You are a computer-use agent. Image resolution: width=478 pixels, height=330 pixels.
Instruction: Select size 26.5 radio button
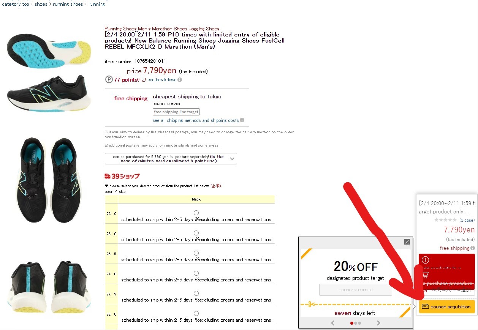(196, 253)
